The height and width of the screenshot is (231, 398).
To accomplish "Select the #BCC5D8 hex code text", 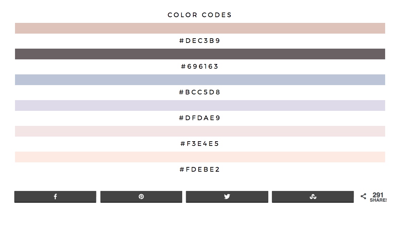I will (x=199, y=92).
